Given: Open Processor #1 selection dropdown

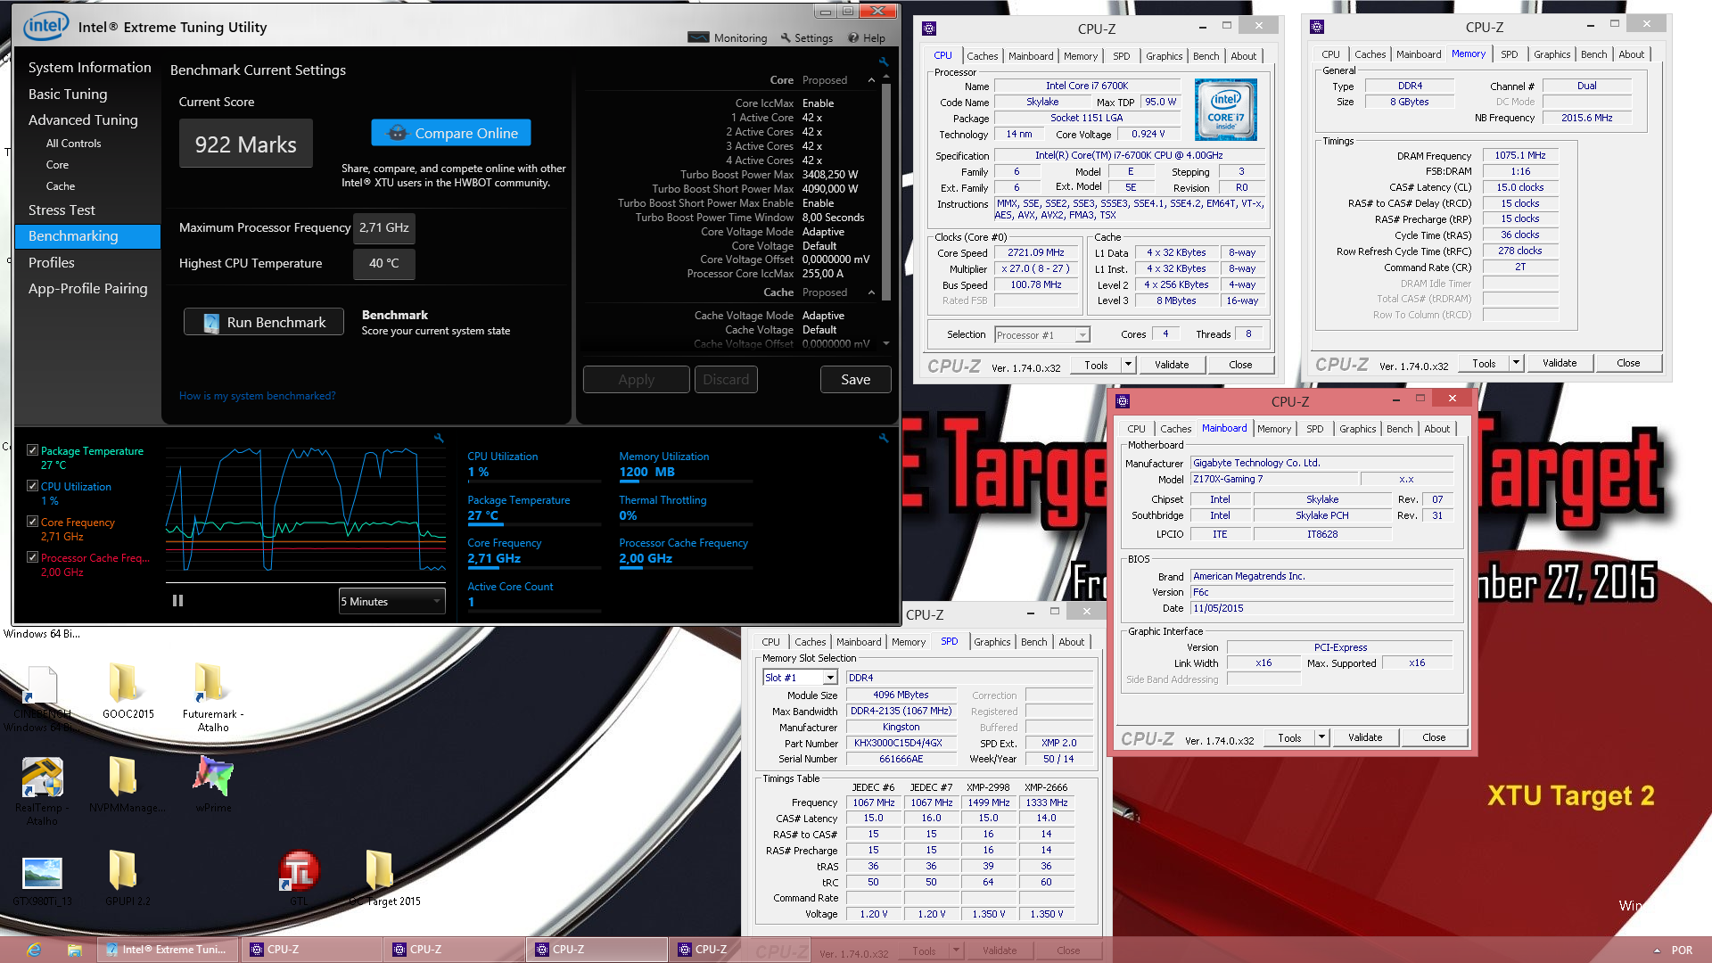Looking at the screenshot, I should [x=1042, y=335].
